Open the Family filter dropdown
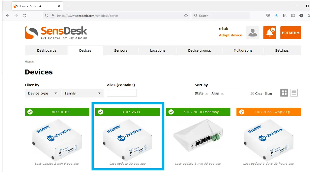This screenshot has width=310, height=177. pos(82,93)
